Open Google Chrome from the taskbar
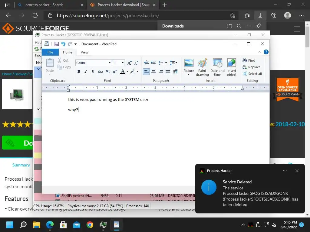 click(x=90, y=225)
